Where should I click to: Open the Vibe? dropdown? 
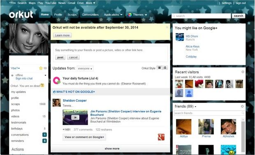click(15, 68)
